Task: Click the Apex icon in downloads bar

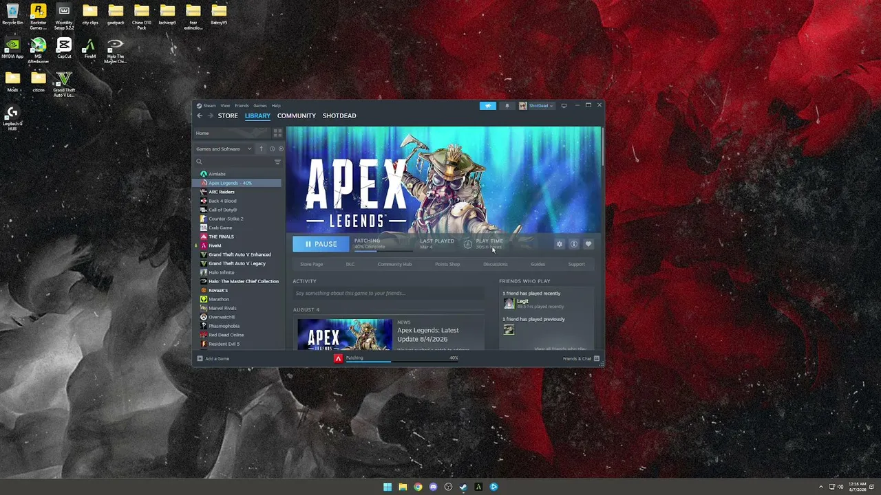Action: (338, 358)
